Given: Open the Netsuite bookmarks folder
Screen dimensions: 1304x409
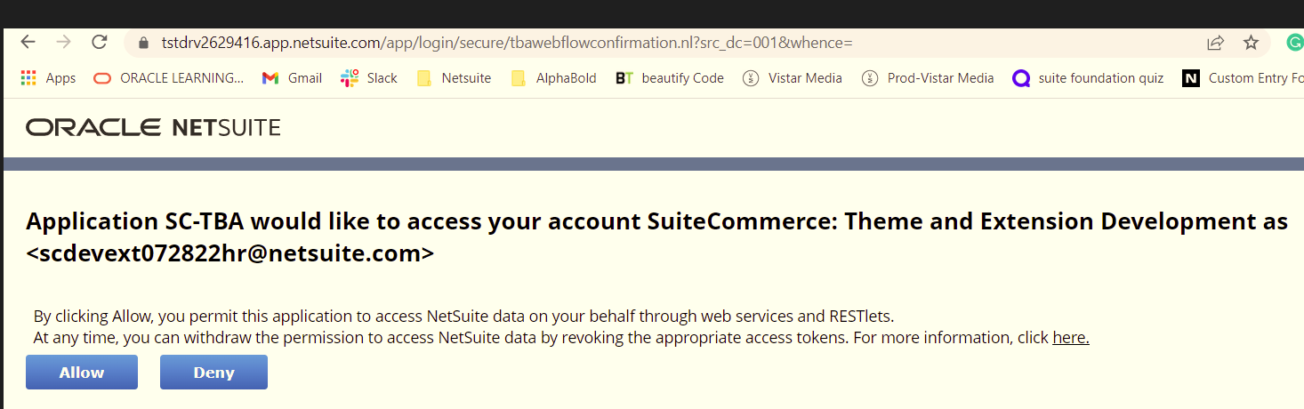Looking at the screenshot, I should (x=454, y=78).
